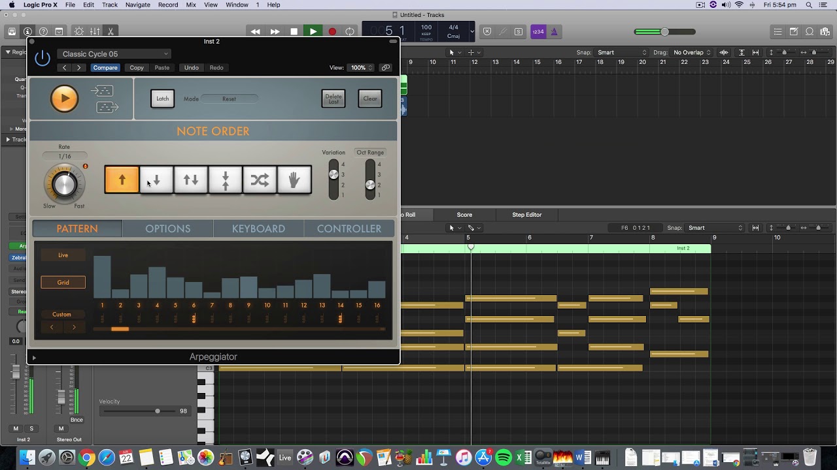The width and height of the screenshot is (837, 470).
Task: Open the Latch Mode Reset dropdown
Action: point(229,99)
